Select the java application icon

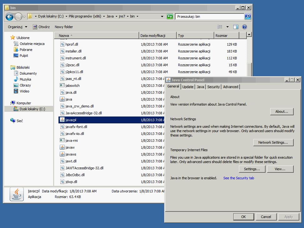point(62,99)
